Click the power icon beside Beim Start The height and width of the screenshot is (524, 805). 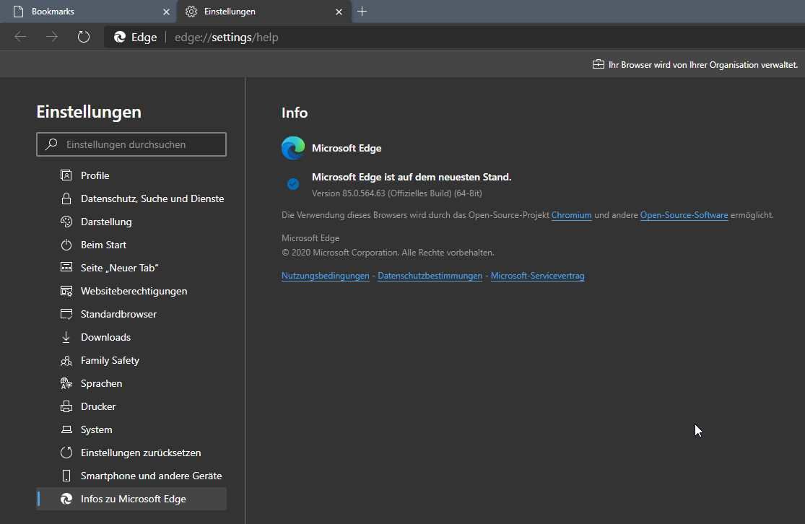click(66, 245)
